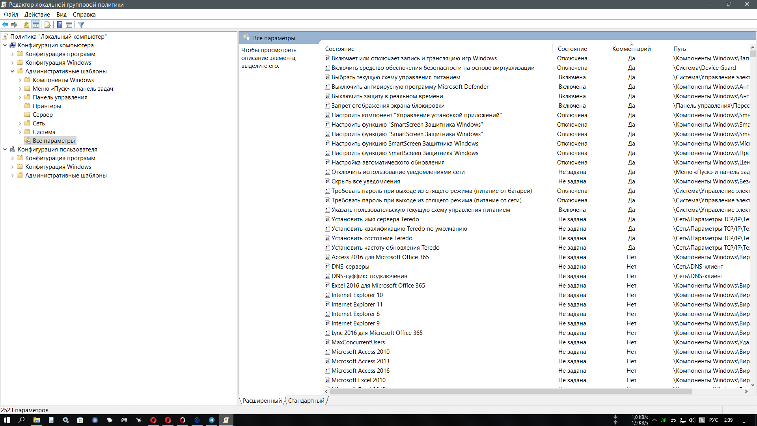The height and width of the screenshot is (426, 757).
Task: Click the РУС language indicator
Action: pyautogui.click(x=714, y=420)
